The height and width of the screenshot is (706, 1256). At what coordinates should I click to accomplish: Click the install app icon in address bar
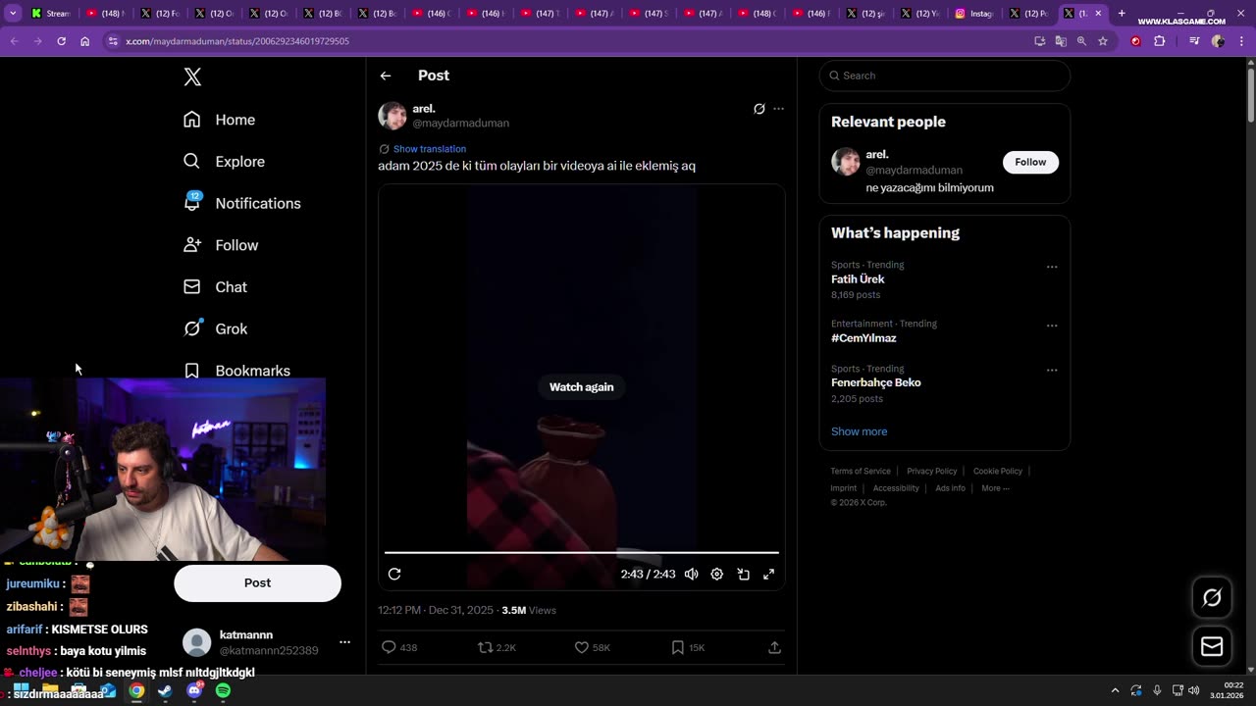point(1040,41)
